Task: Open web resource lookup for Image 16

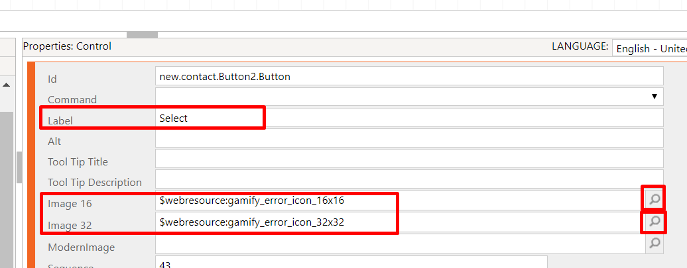Action: pos(654,199)
